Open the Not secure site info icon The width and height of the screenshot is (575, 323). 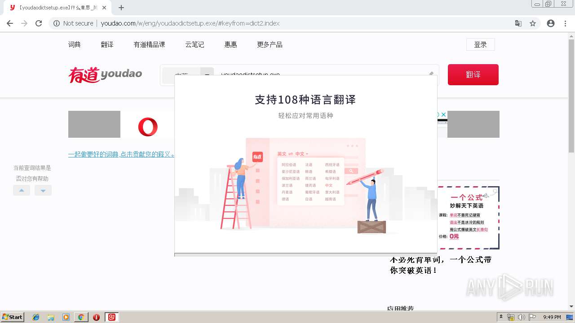point(57,23)
